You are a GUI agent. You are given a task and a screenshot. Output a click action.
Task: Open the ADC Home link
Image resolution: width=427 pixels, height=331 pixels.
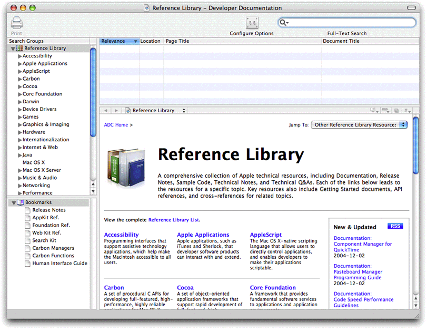pyautogui.click(x=116, y=125)
